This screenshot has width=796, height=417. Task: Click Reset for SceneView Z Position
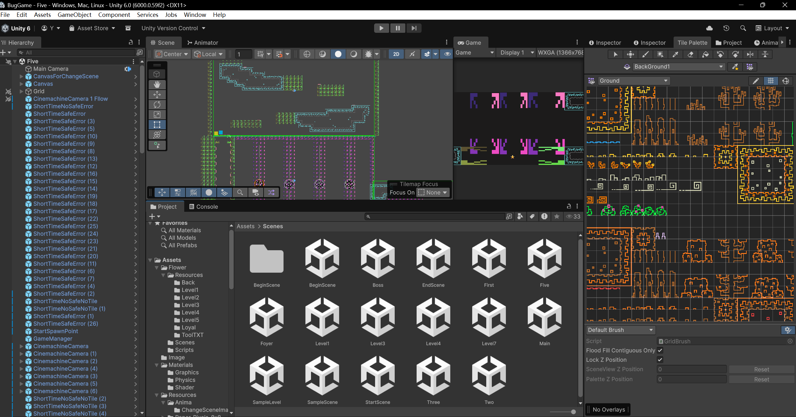tap(761, 369)
